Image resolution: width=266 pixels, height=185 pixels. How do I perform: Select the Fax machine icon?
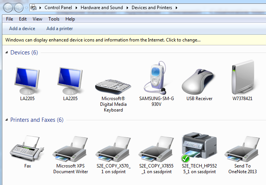point(27,148)
